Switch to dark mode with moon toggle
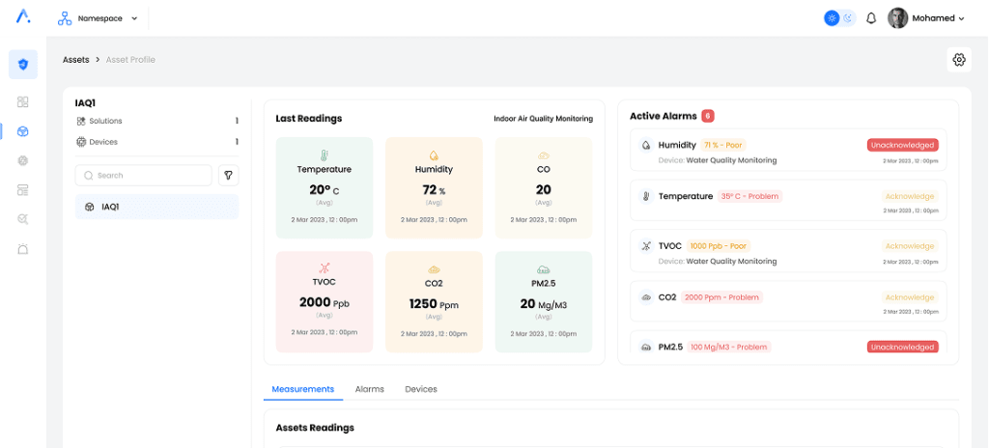The height and width of the screenshot is (448, 989). [848, 18]
